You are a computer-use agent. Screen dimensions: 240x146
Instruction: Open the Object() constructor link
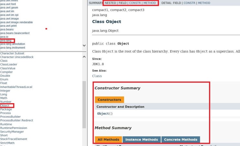[105, 114]
